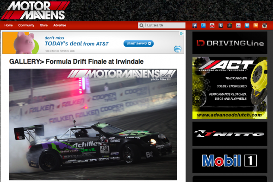
Task: Click the AT&T globe logo
Action: tap(178, 49)
